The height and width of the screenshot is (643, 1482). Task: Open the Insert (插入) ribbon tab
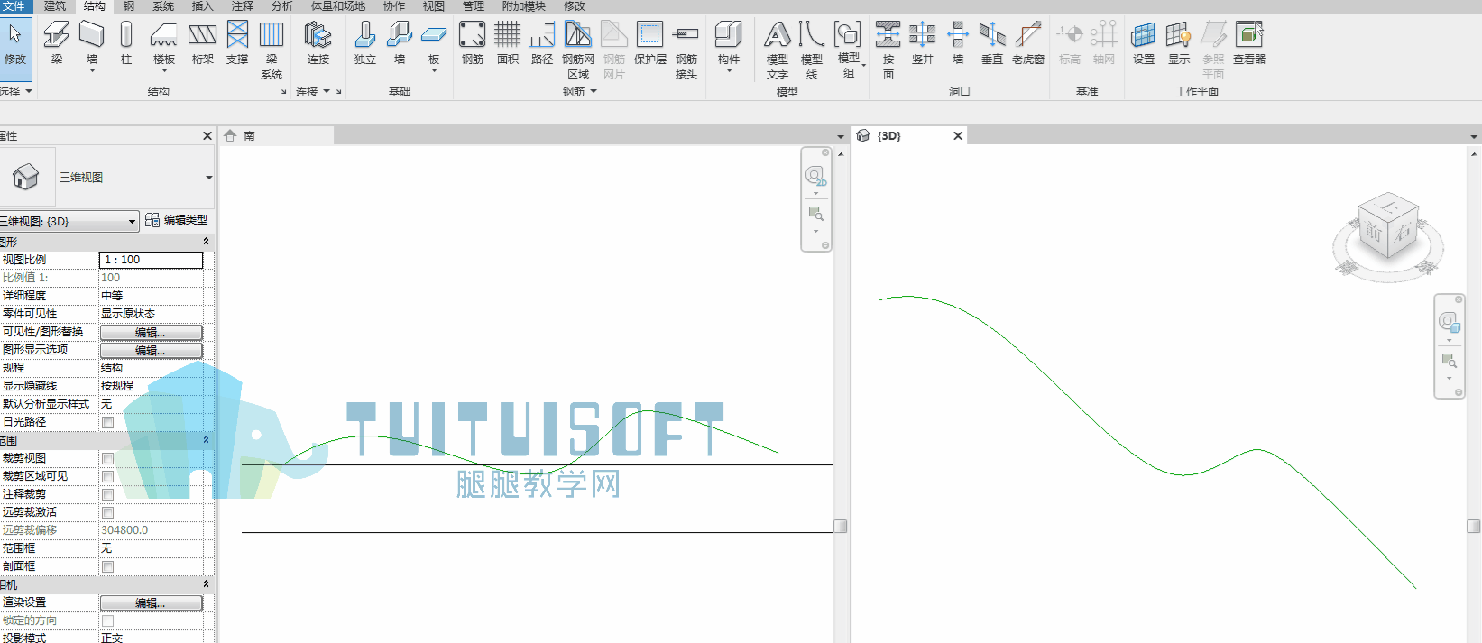point(203,6)
